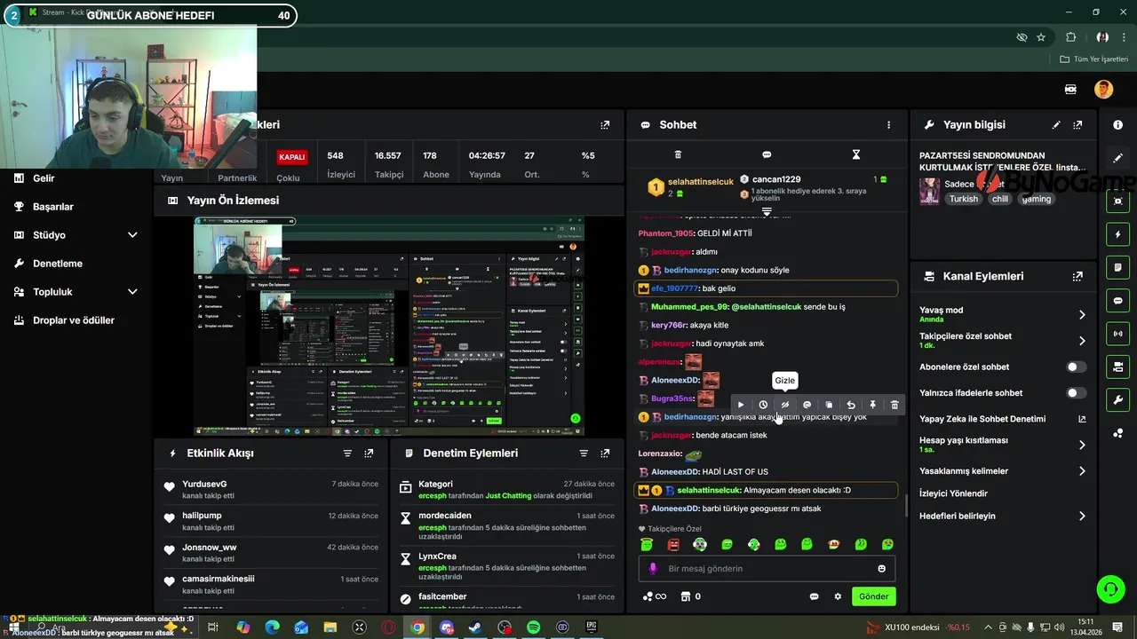The image size is (1137, 639).
Task: Show hidden system tray icons chevron
Action: [x=988, y=627]
